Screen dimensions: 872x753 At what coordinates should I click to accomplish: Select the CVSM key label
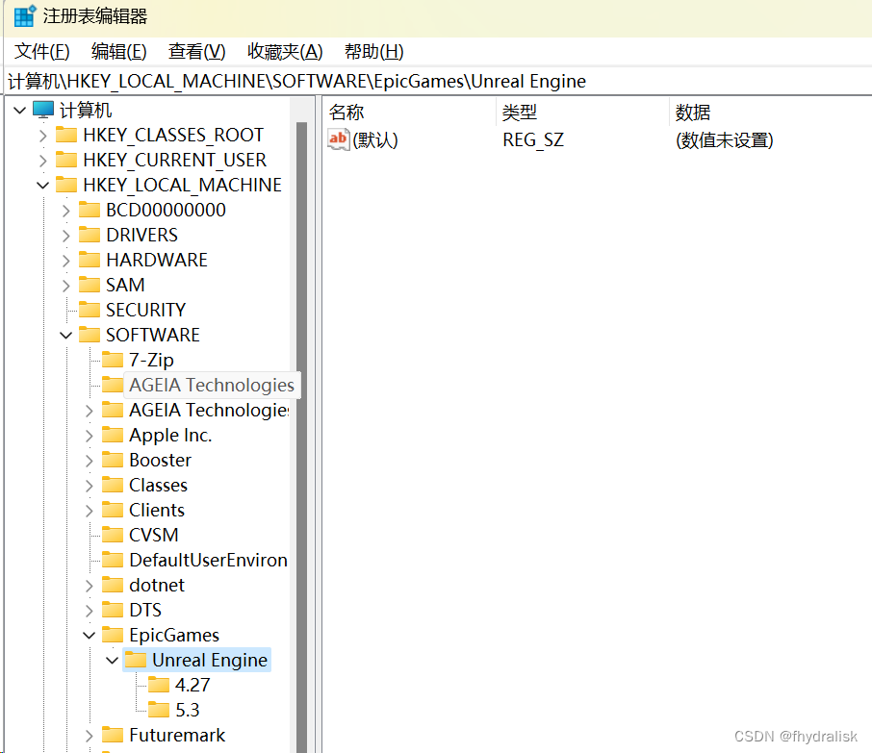153,535
